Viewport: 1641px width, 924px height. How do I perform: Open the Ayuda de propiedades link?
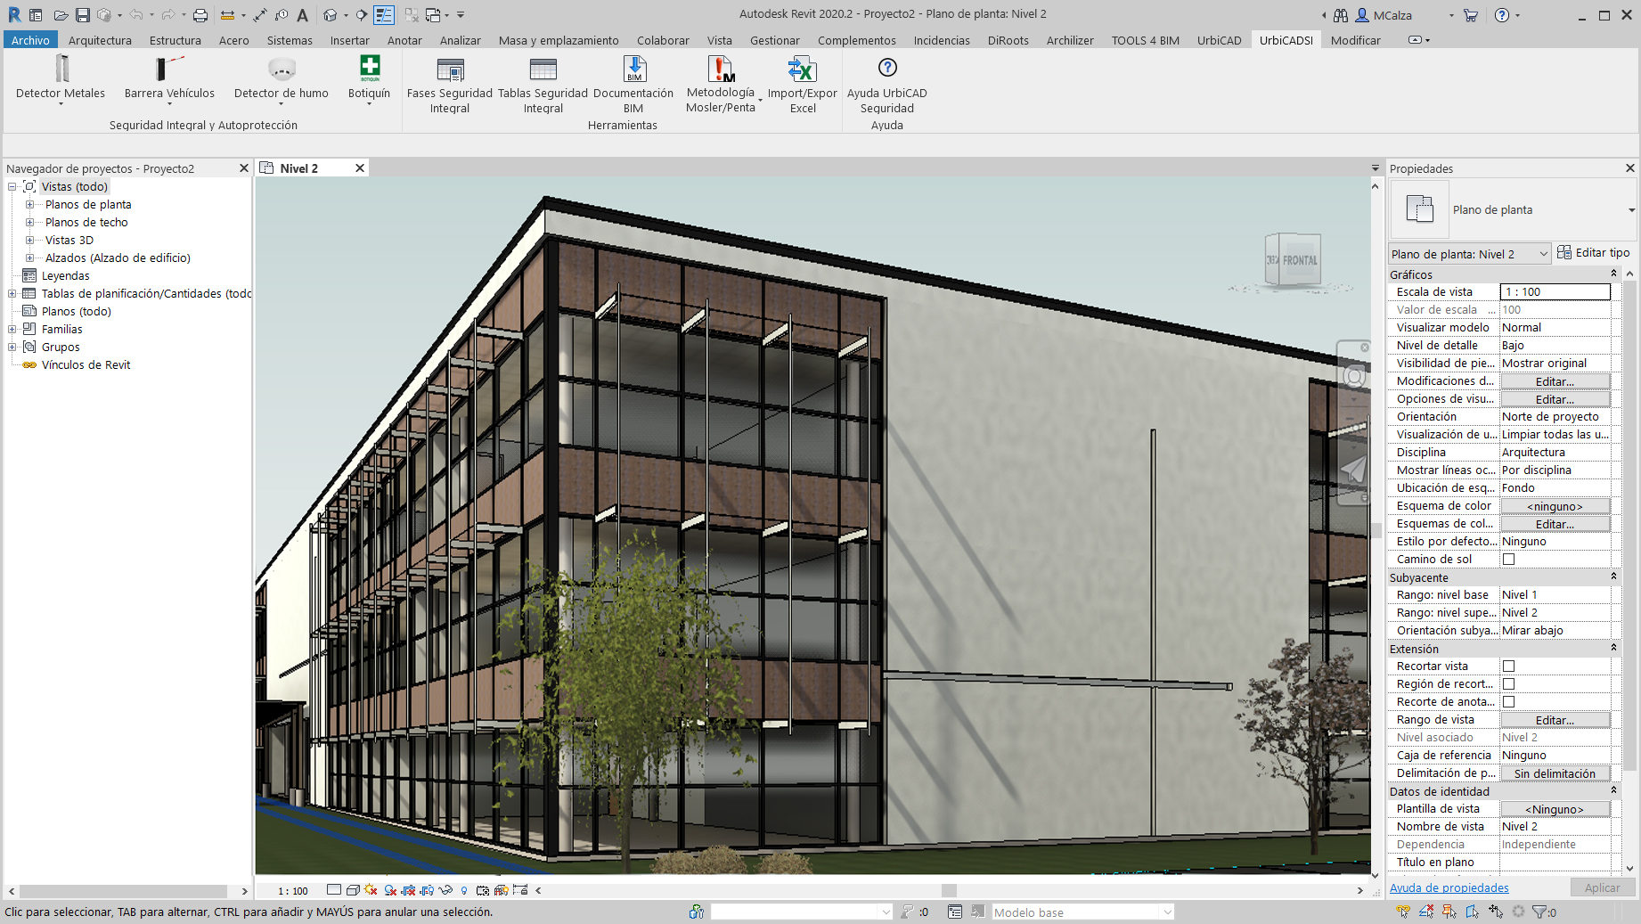coord(1449,887)
